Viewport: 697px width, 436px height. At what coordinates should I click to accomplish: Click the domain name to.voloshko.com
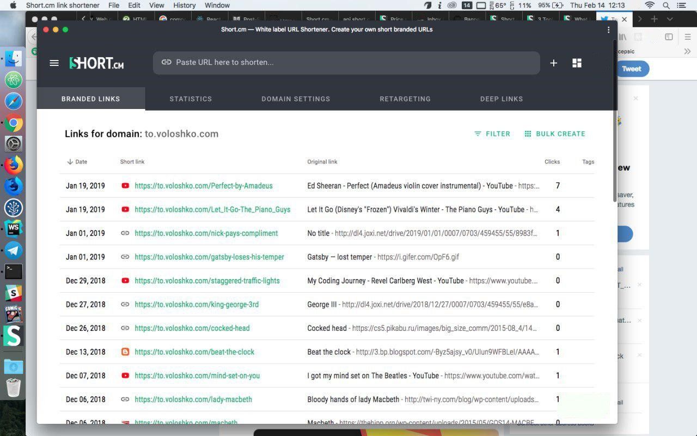(x=181, y=134)
